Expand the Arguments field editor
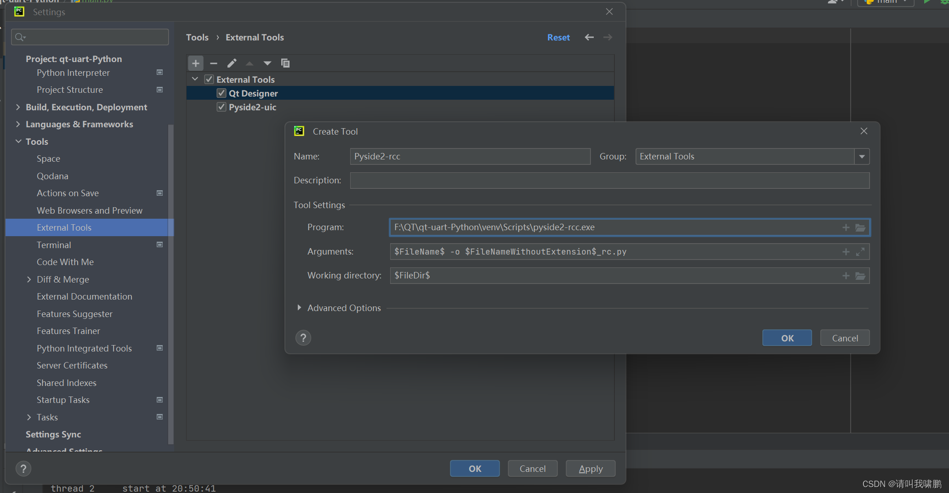 pos(860,252)
